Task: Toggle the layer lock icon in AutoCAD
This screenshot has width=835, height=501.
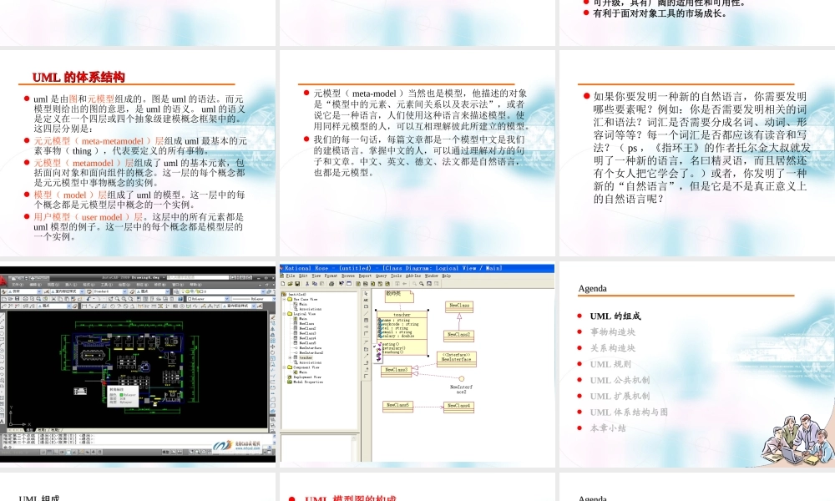Action: tap(197, 291)
